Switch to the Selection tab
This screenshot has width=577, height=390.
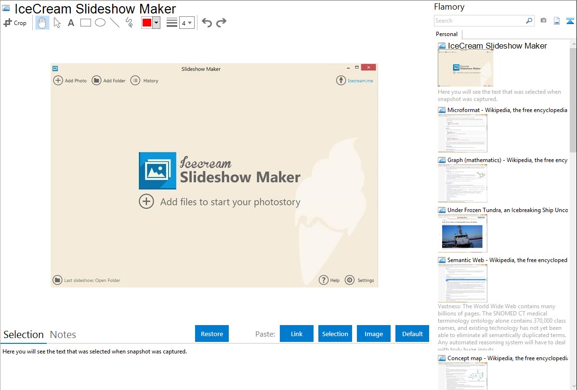(24, 335)
